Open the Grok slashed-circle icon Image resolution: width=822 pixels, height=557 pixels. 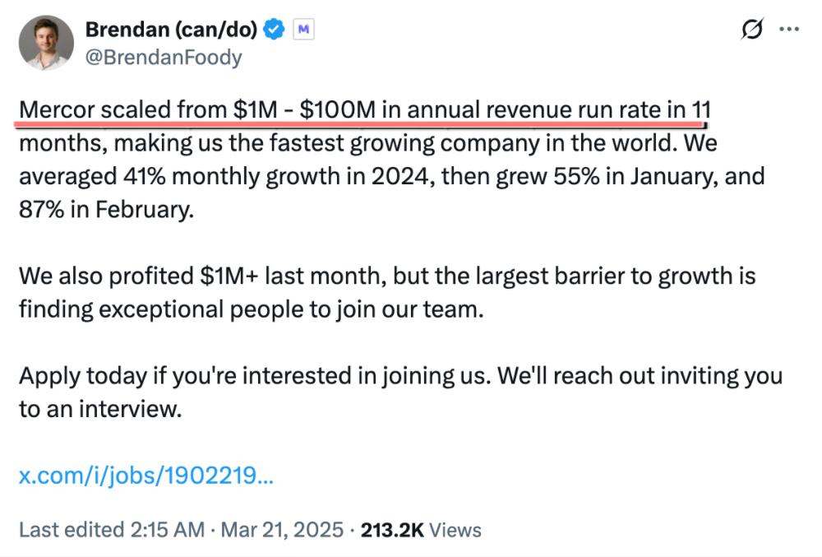pyautogui.click(x=751, y=30)
